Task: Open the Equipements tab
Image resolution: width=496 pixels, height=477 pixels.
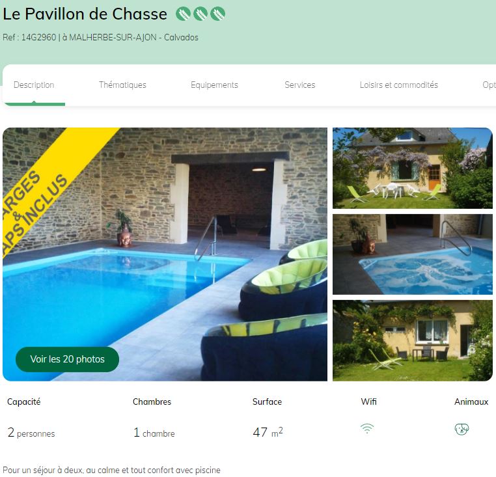Action: tap(214, 85)
